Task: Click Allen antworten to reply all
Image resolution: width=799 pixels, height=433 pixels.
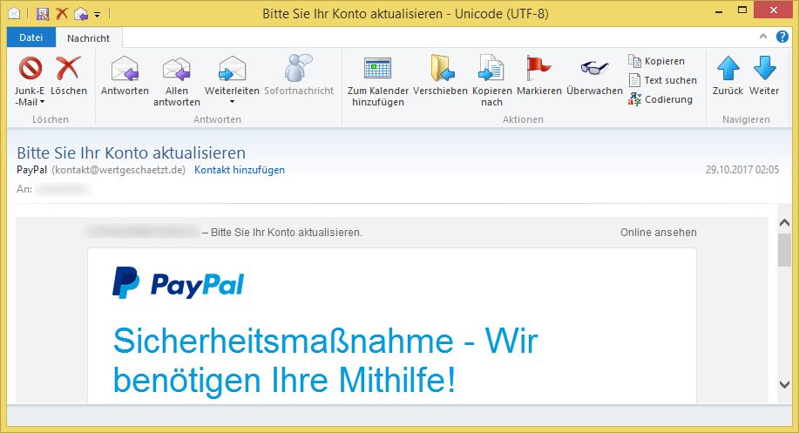Action: 176,82
